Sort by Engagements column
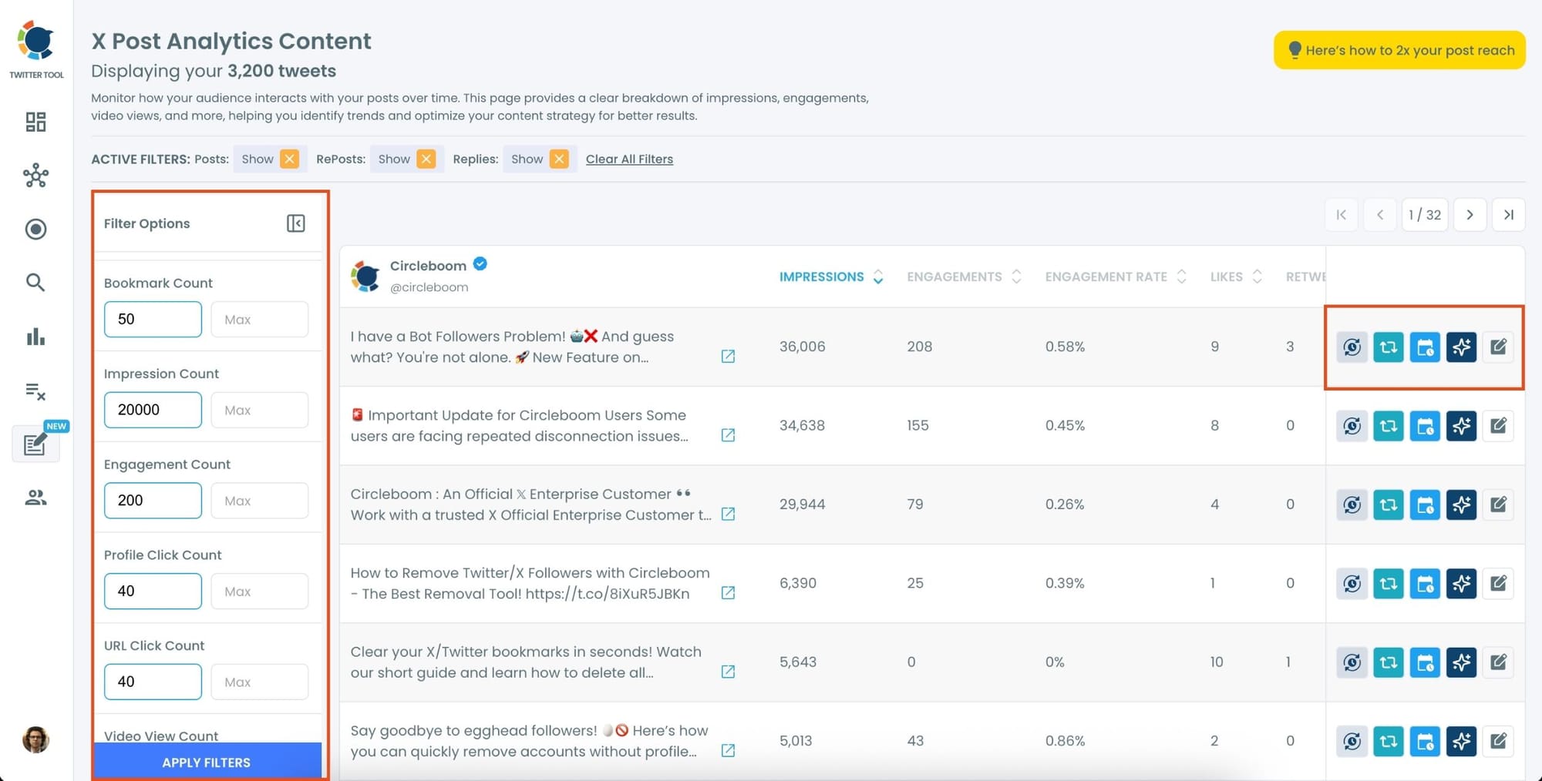Image resolution: width=1542 pixels, height=781 pixels. [x=964, y=277]
